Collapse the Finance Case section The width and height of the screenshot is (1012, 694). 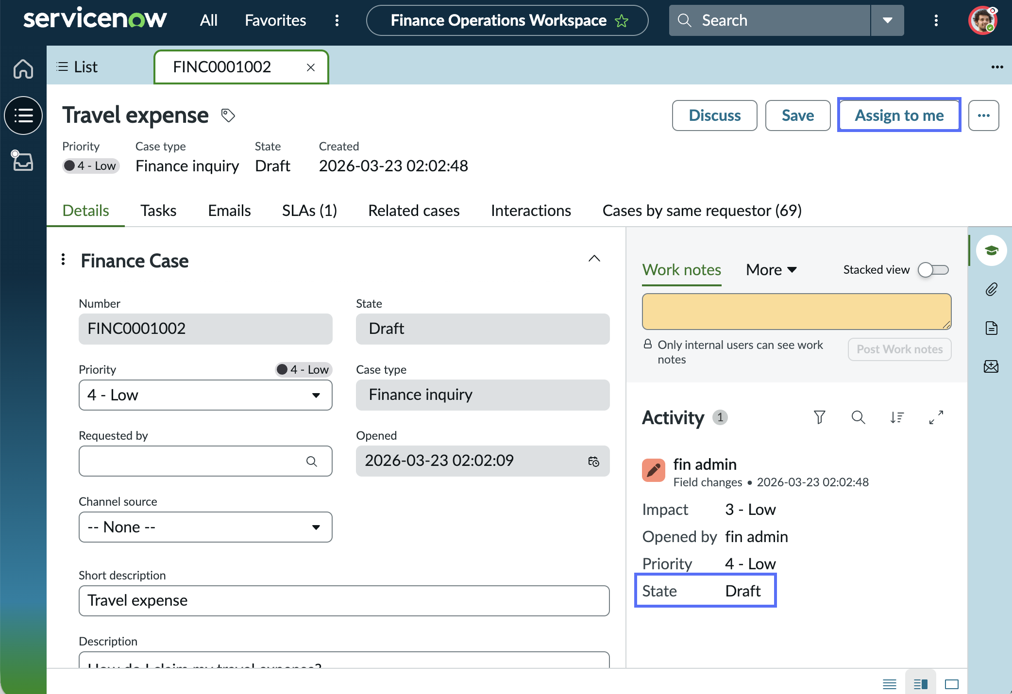[594, 259]
